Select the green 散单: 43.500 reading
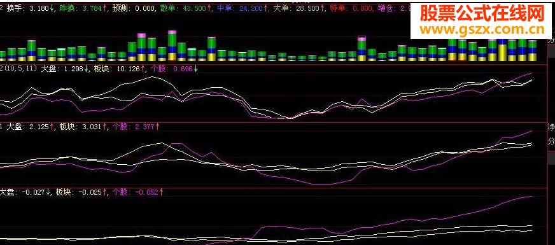The width and height of the screenshot is (555, 245). [x=185, y=8]
